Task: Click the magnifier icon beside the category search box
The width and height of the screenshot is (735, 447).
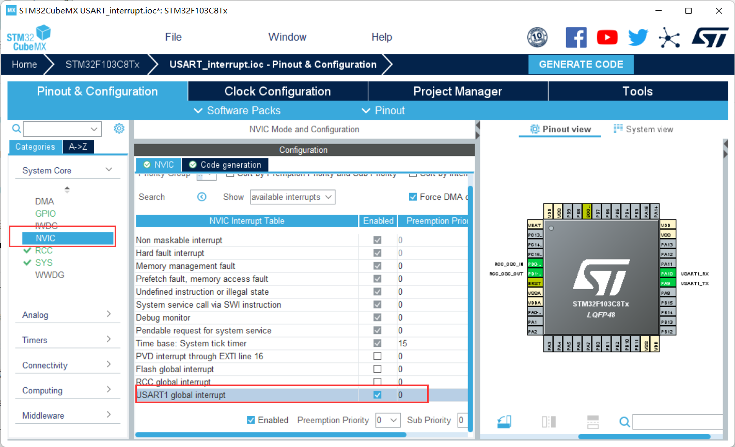Action: (17, 129)
